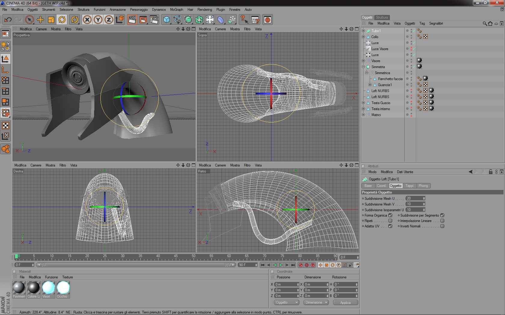The height and width of the screenshot is (315, 505).
Task: Add a cube primitive object
Action: (x=167, y=20)
